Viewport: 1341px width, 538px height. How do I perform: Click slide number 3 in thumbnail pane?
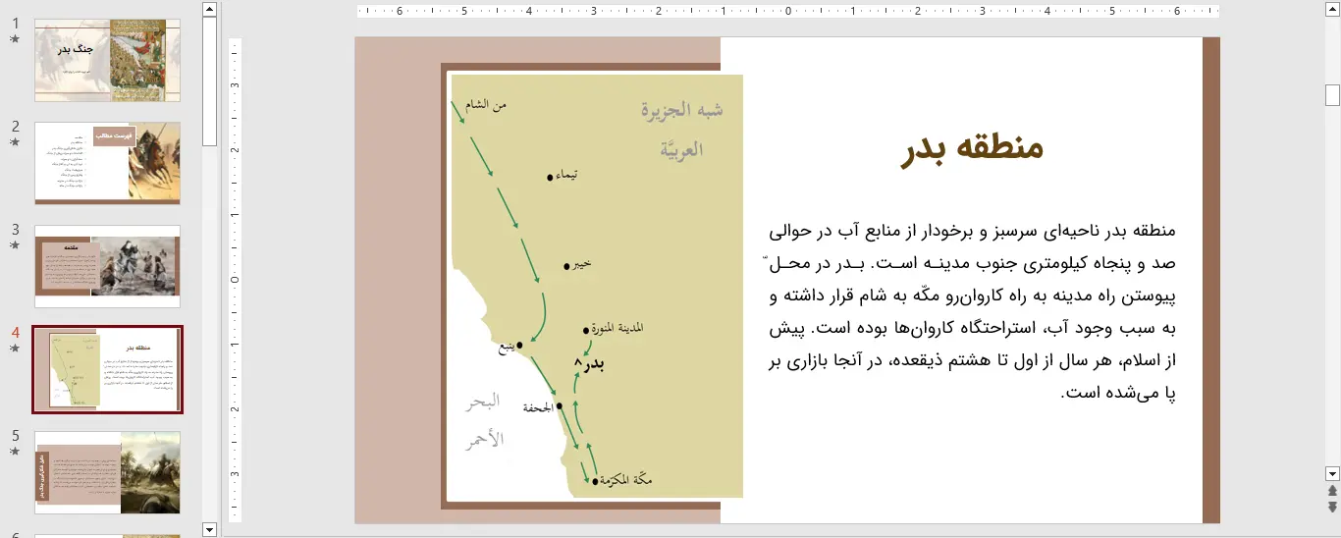(x=15, y=230)
